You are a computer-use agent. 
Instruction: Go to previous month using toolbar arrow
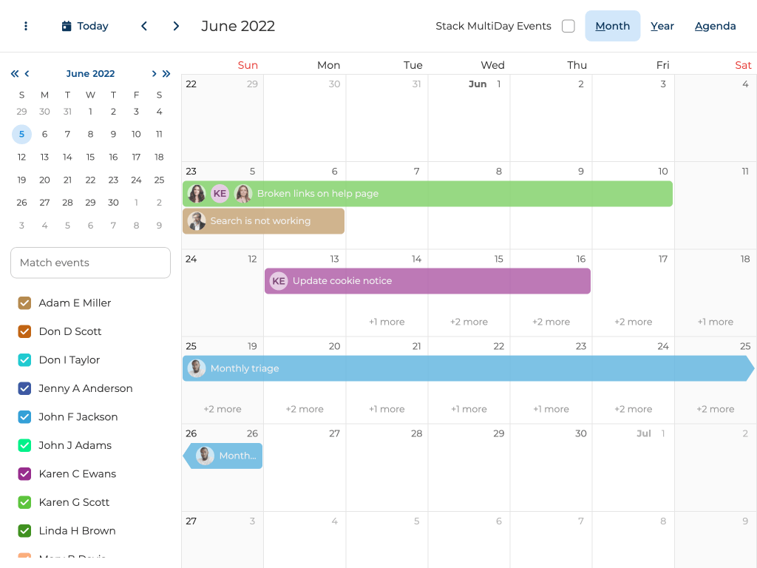[144, 26]
